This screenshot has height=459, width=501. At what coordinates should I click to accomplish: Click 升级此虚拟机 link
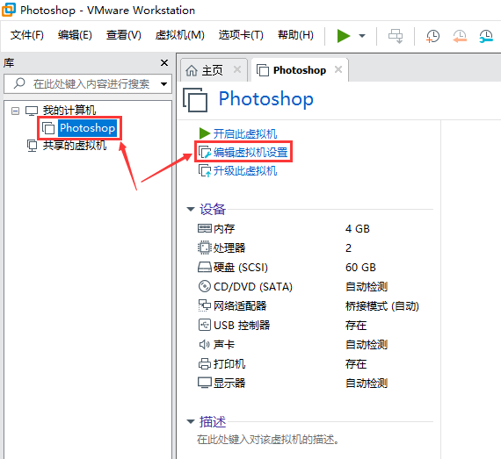(245, 171)
